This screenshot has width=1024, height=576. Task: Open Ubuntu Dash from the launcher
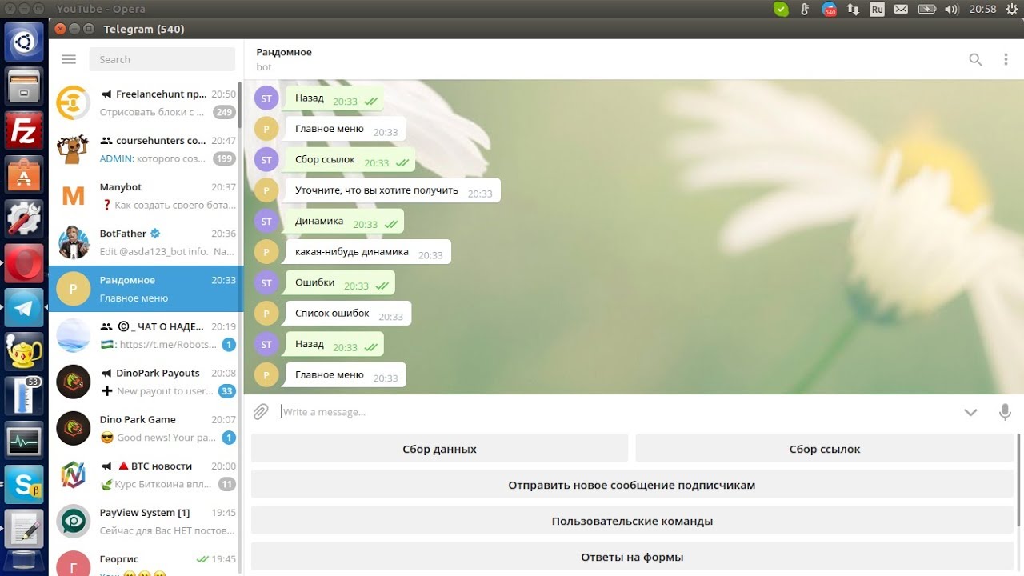pyautogui.click(x=24, y=42)
